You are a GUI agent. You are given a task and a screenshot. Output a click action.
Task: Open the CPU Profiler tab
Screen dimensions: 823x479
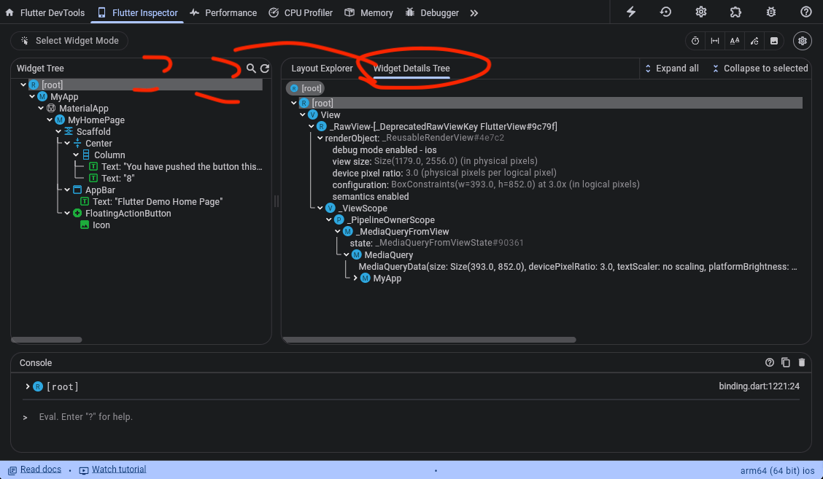coord(300,12)
